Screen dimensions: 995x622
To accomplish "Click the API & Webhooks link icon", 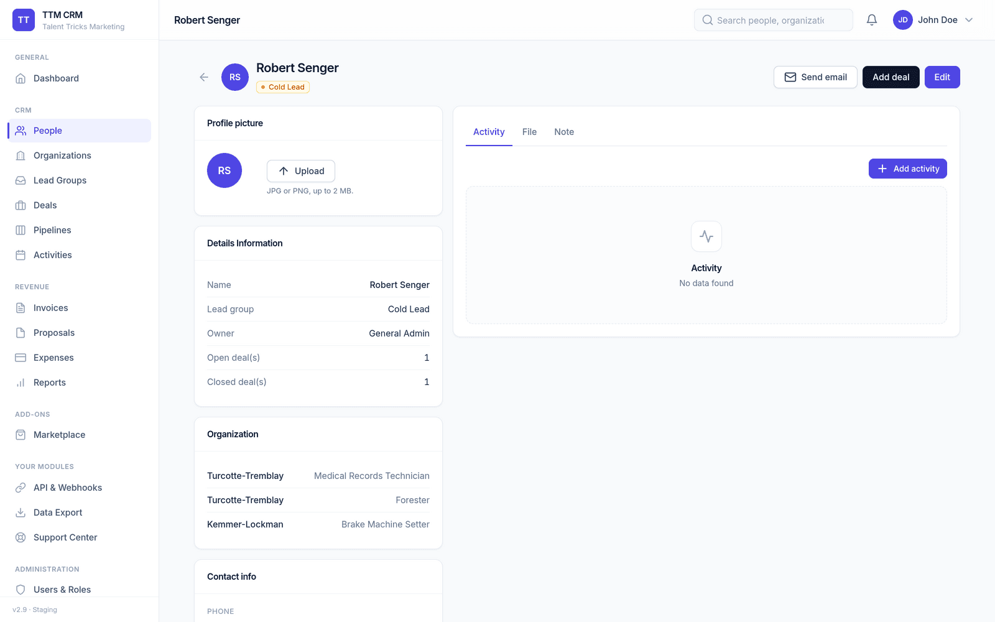I will coord(21,488).
